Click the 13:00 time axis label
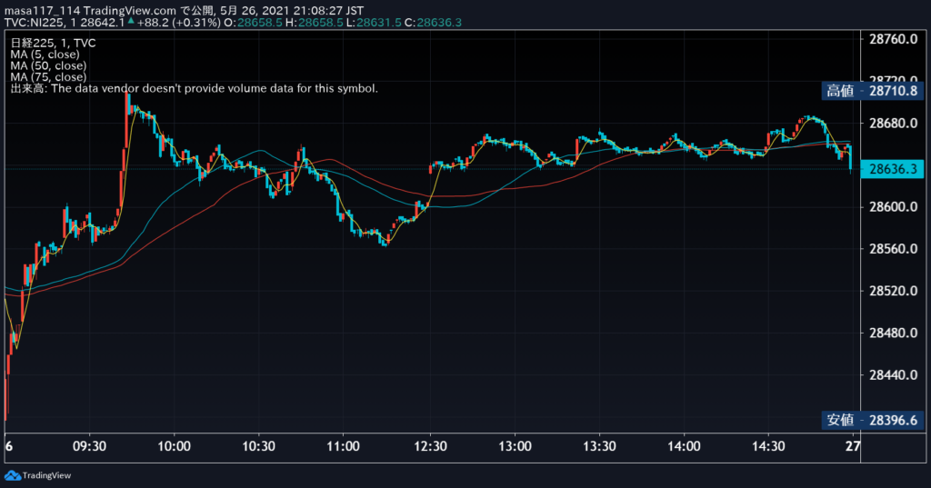 tap(515, 446)
